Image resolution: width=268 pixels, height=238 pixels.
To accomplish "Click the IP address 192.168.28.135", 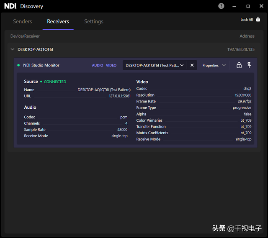I will (x=241, y=49).
